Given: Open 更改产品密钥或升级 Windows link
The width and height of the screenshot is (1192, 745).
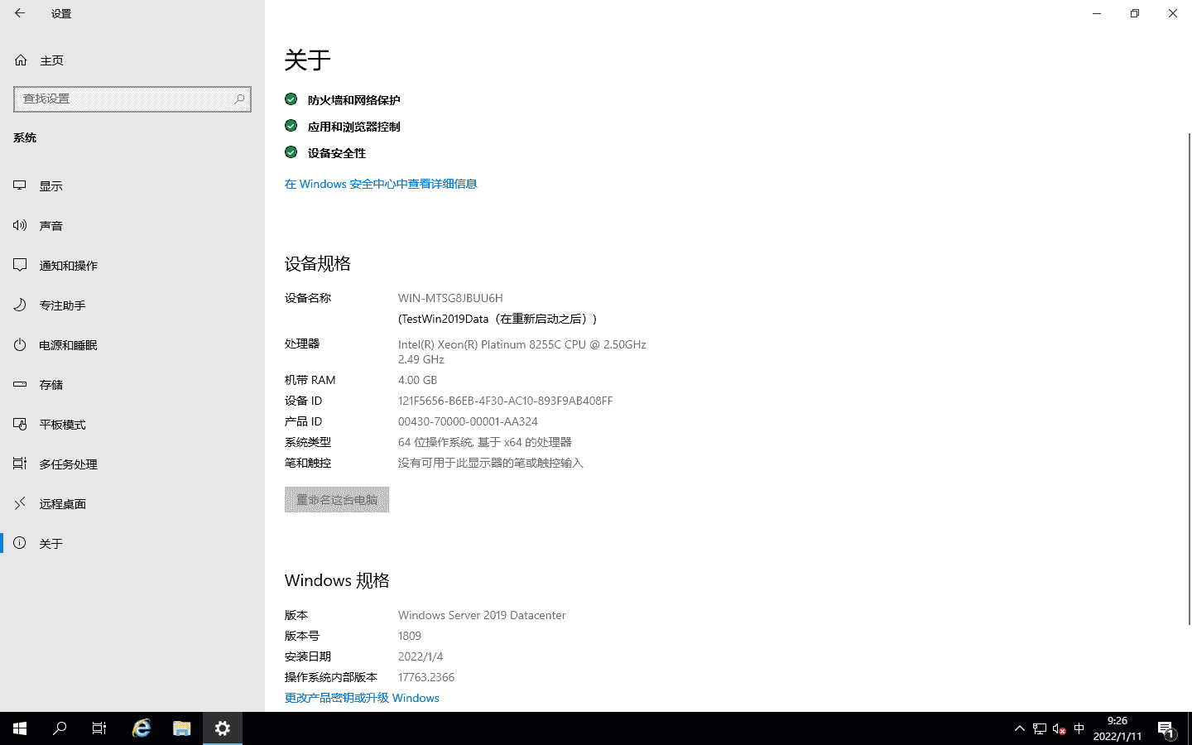Looking at the screenshot, I should pyautogui.click(x=362, y=698).
